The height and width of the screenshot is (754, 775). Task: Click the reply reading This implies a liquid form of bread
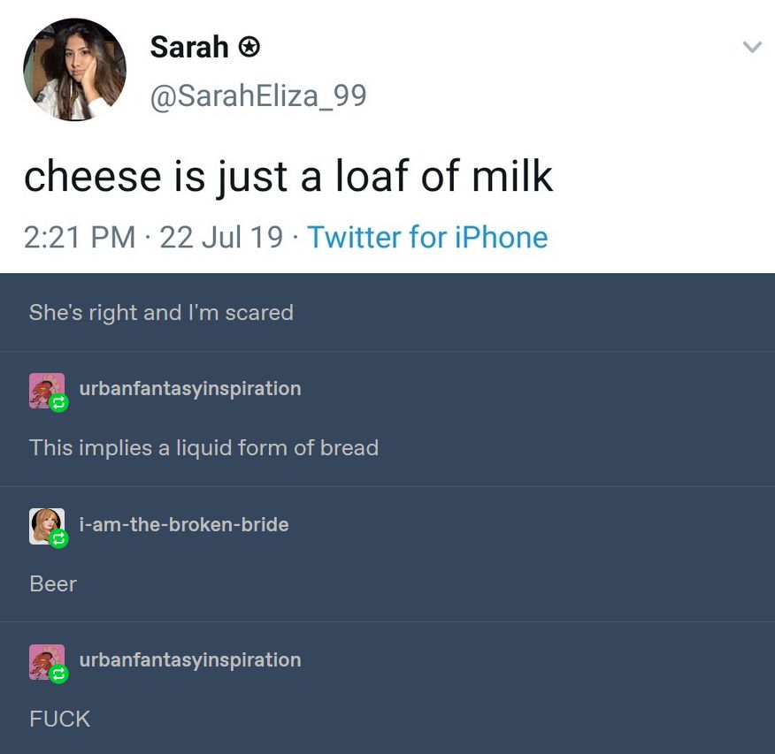coord(203,448)
